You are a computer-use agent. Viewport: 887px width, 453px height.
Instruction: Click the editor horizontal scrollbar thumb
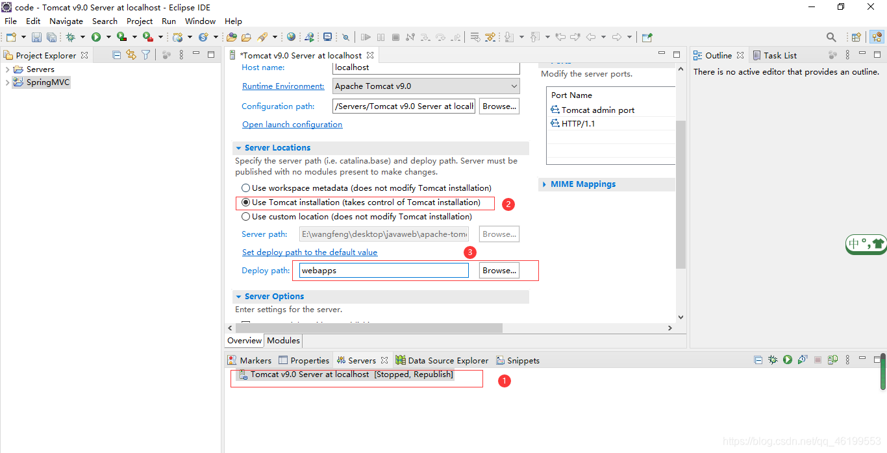click(368, 328)
